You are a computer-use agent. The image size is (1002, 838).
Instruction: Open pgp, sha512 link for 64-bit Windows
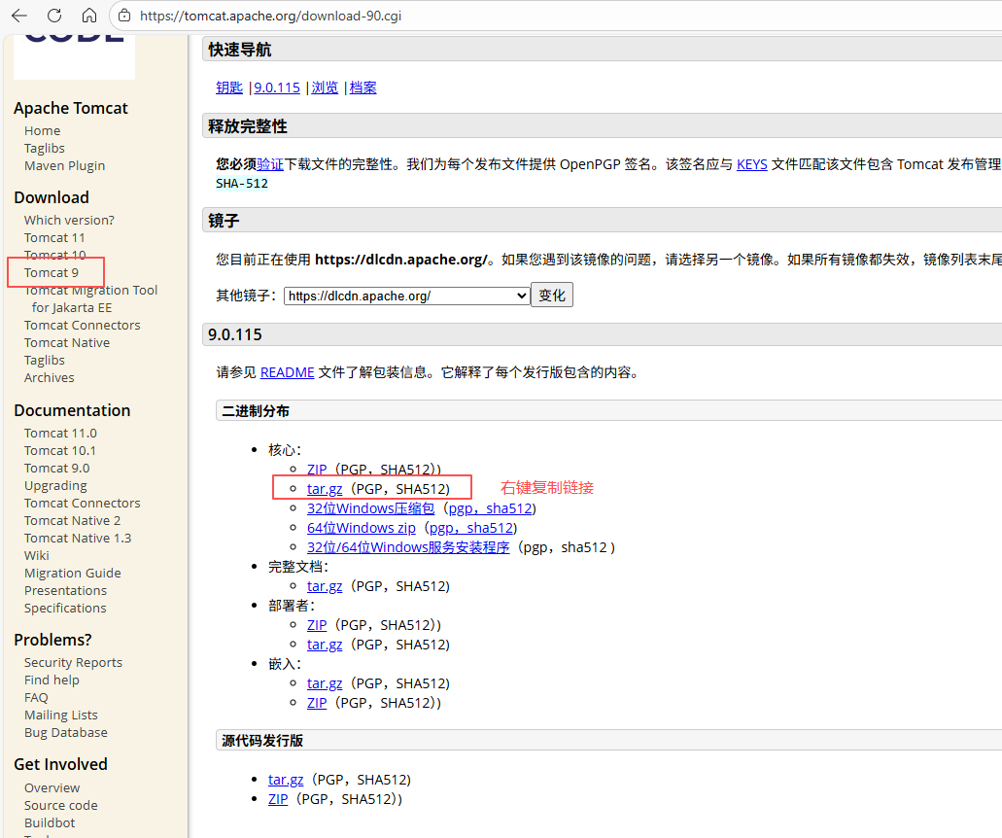[x=471, y=528]
